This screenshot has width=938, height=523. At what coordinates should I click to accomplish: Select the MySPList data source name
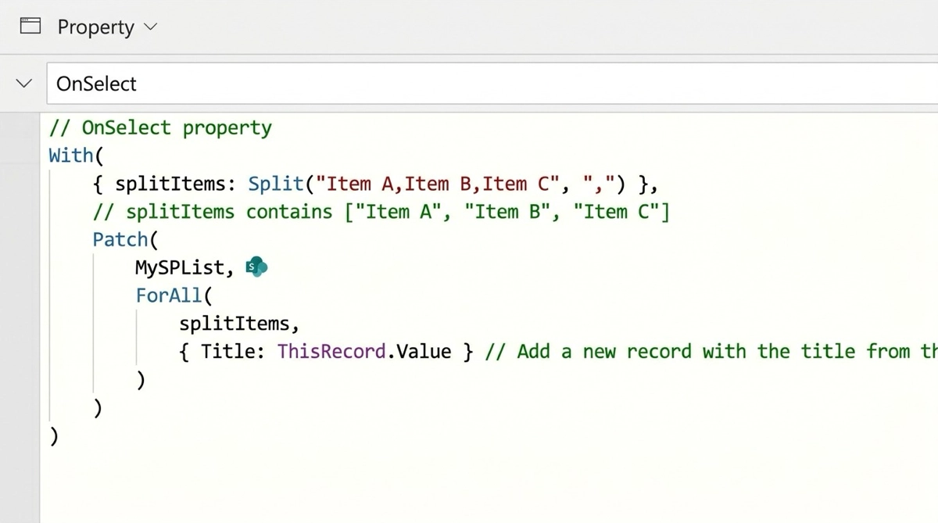pyautogui.click(x=184, y=268)
